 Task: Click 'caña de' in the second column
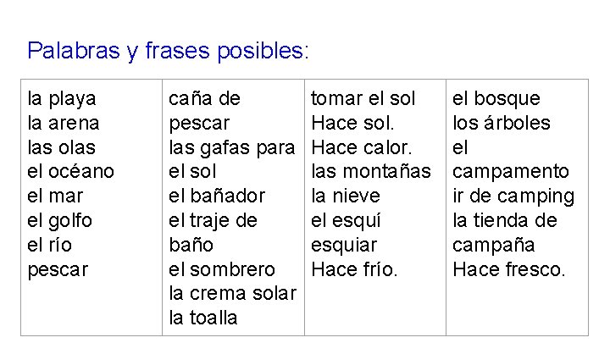tap(205, 99)
